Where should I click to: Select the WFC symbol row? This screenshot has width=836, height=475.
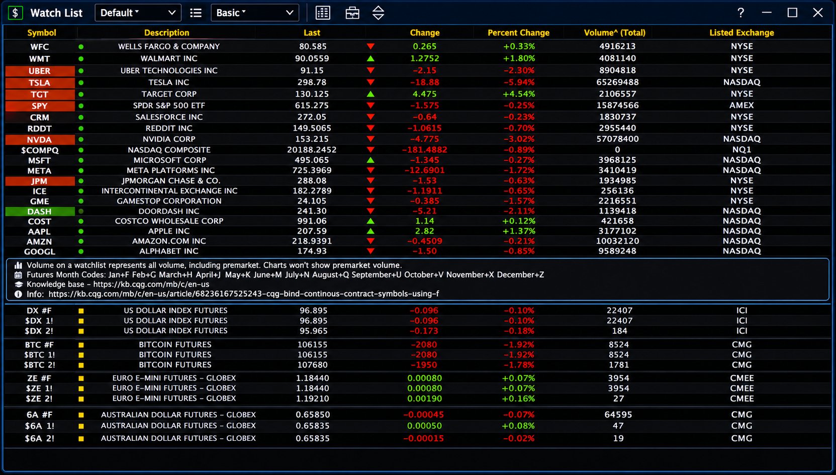point(40,47)
